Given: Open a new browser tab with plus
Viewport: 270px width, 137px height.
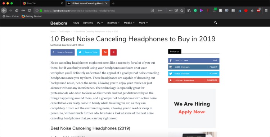Looking at the screenshot, I should [x=113, y=3].
